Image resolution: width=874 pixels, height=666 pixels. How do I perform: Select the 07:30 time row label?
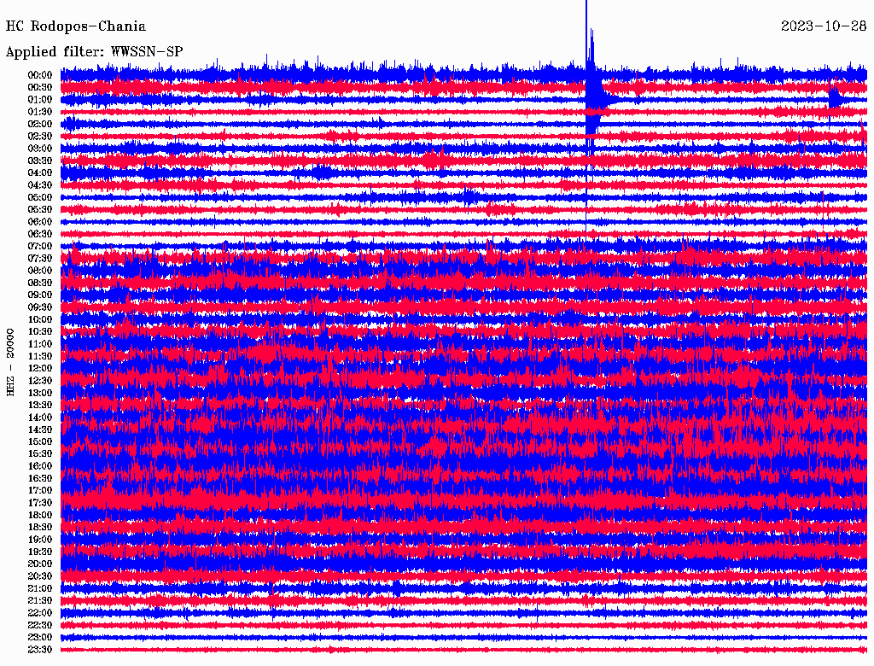pyautogui.click(x=40, y=259)
